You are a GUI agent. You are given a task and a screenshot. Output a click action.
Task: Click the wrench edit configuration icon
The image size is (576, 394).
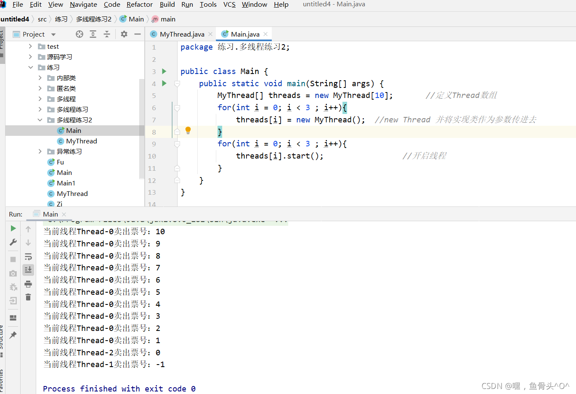pyautogui.click(x=13, y=242)
